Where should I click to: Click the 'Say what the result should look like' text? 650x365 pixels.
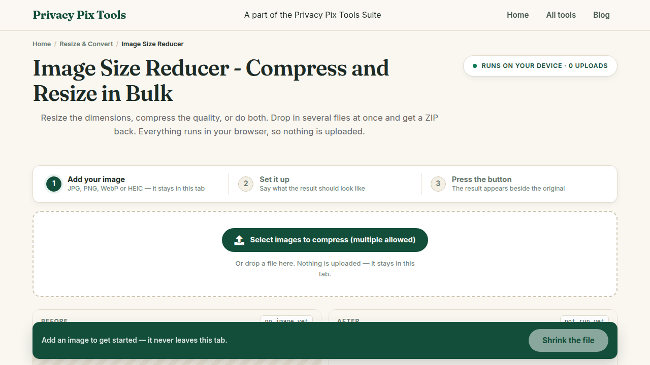tap(312, 189)
